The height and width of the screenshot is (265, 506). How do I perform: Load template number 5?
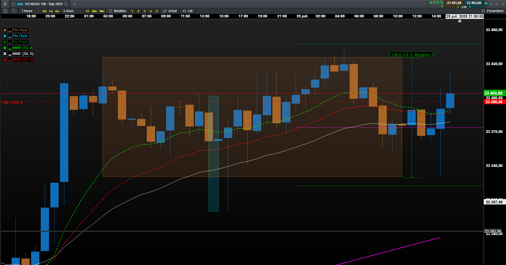coord(157,11)
